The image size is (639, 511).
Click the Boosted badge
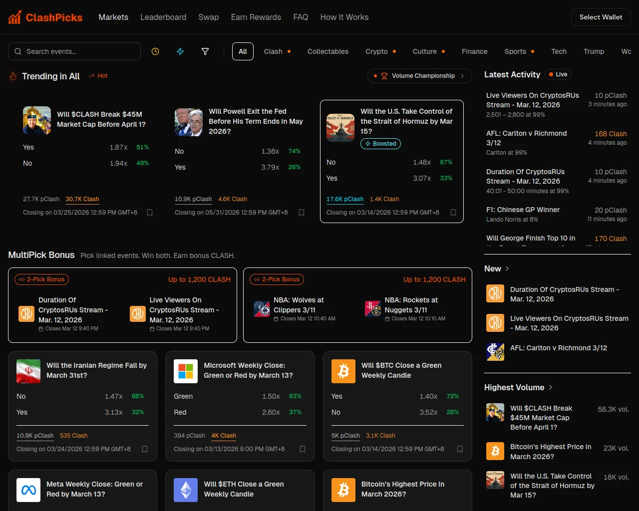tap(380, 144)
